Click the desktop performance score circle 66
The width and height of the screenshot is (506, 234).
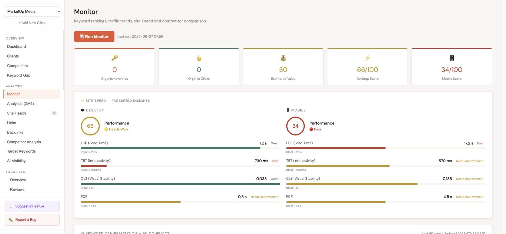(90, 126)
